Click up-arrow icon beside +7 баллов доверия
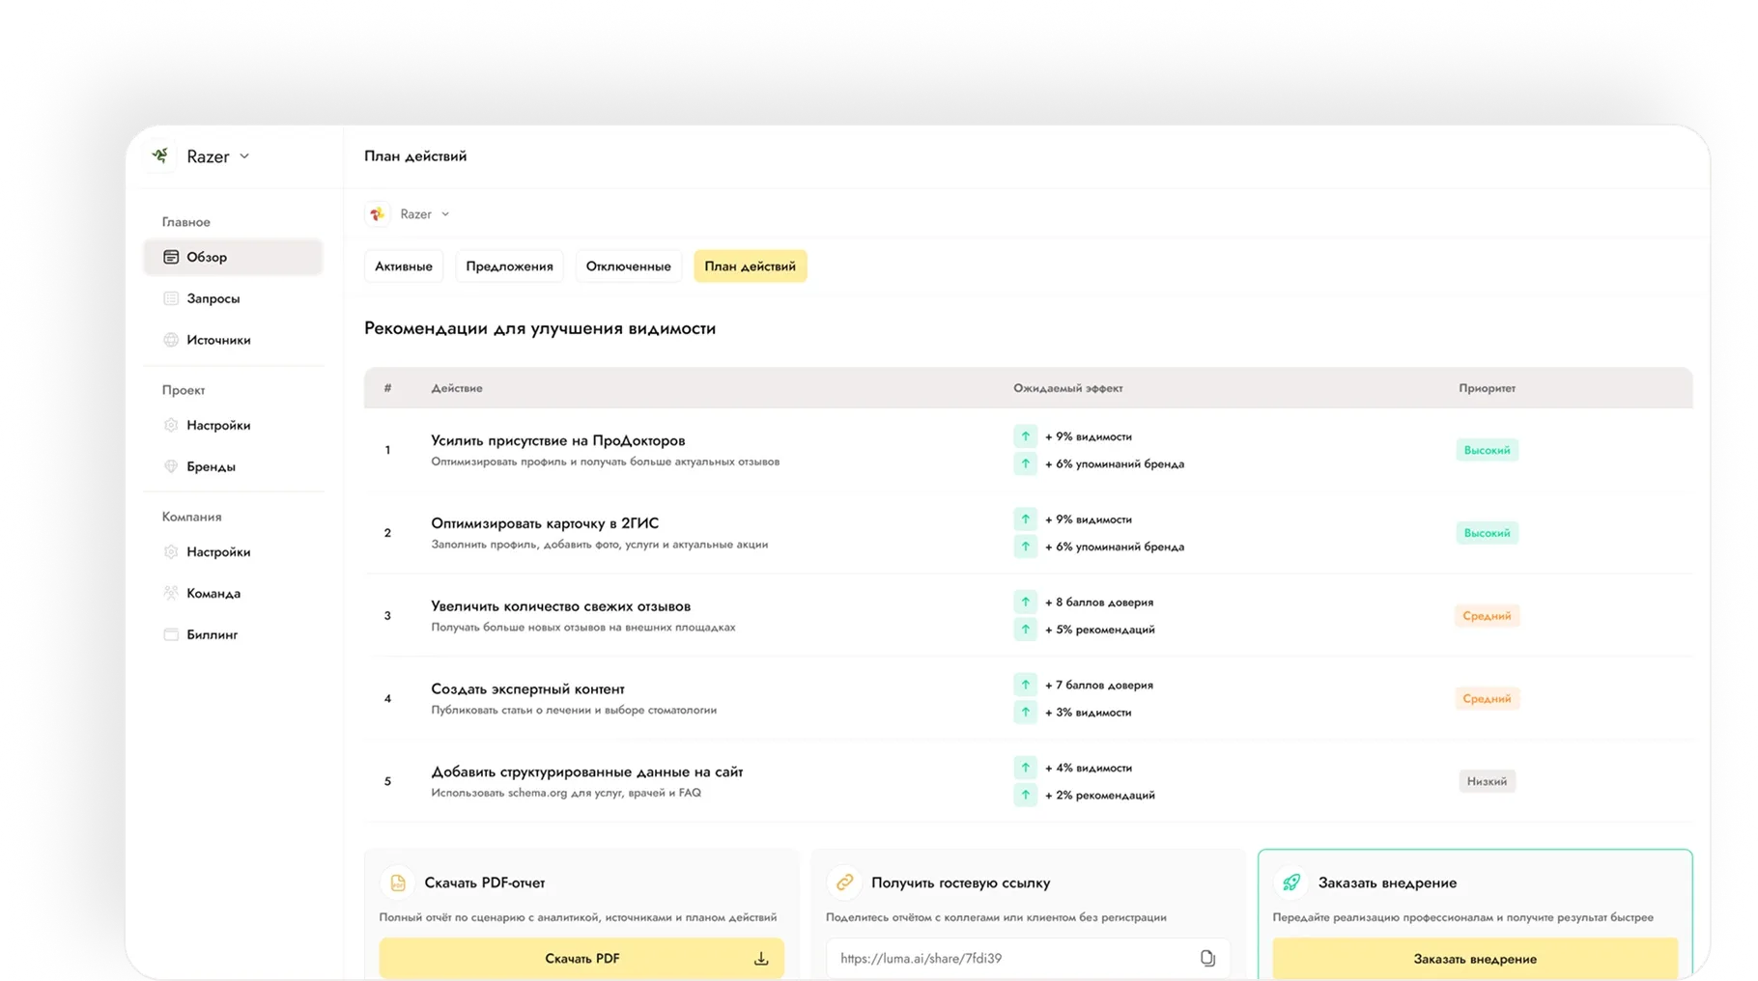Viewport: 1758px width, 981px height. pyautogui.click(x=1025, y=686)
